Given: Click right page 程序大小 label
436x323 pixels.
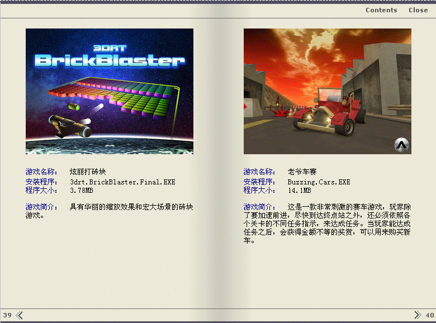Looking at the screenshot, I should pos(259,190).
